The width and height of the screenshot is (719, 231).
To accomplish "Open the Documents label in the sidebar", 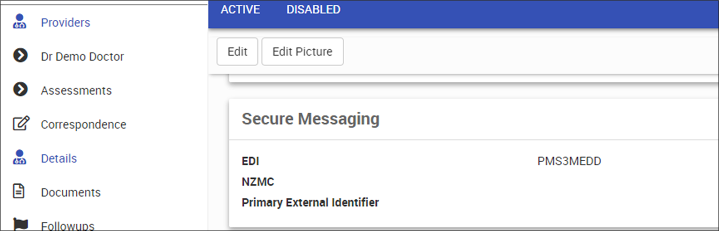I will pos(70,192).
